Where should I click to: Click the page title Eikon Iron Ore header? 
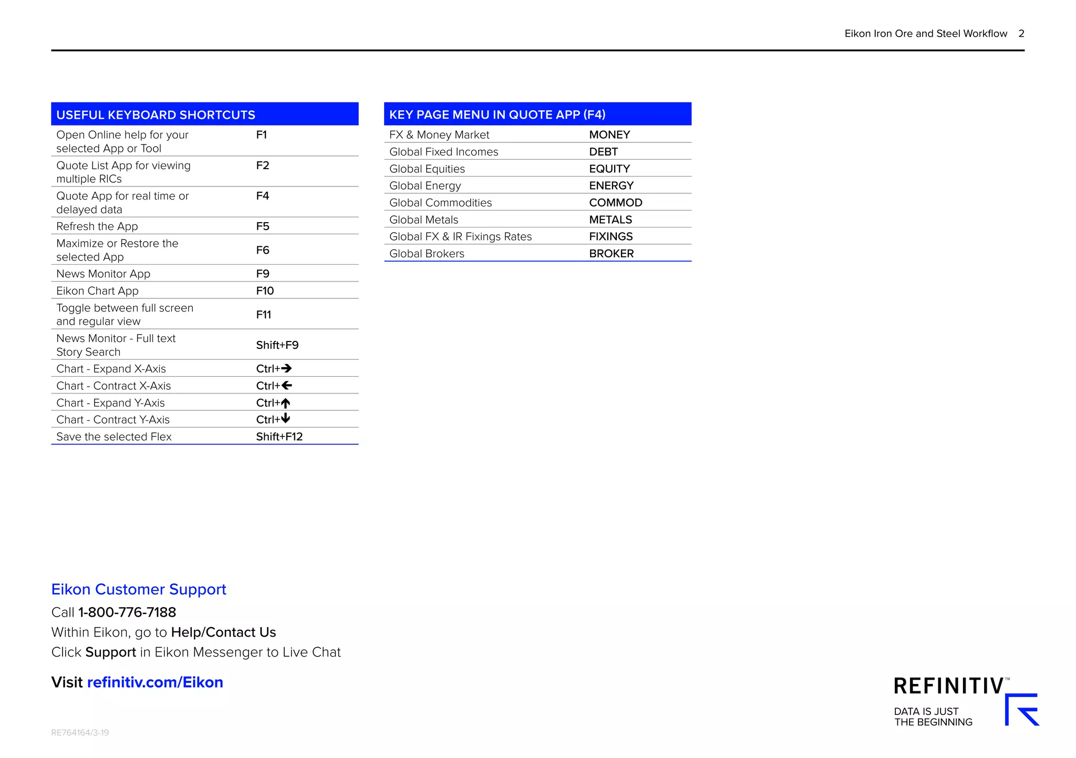(x=925, y=34)
